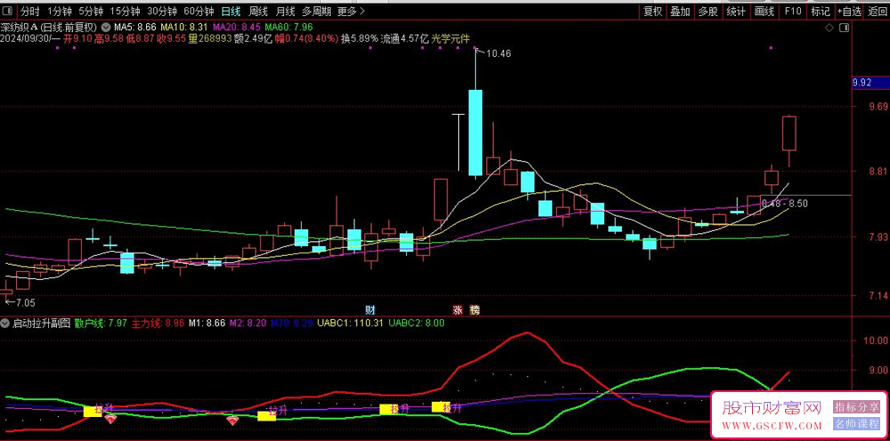Click the MA20: 8.45 indicator label
The width and height of the screenshot is (890, 441).
(236, 27)
